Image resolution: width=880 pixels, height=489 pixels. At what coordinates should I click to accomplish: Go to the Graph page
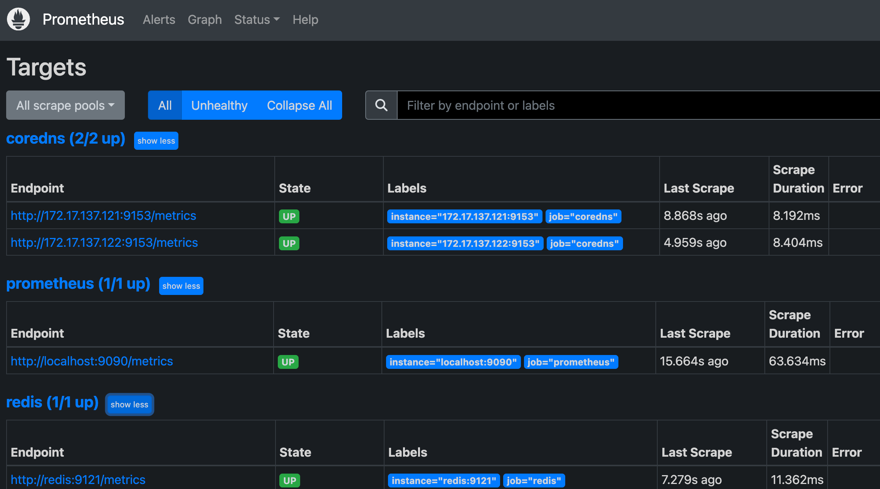[x=205, y=20]
